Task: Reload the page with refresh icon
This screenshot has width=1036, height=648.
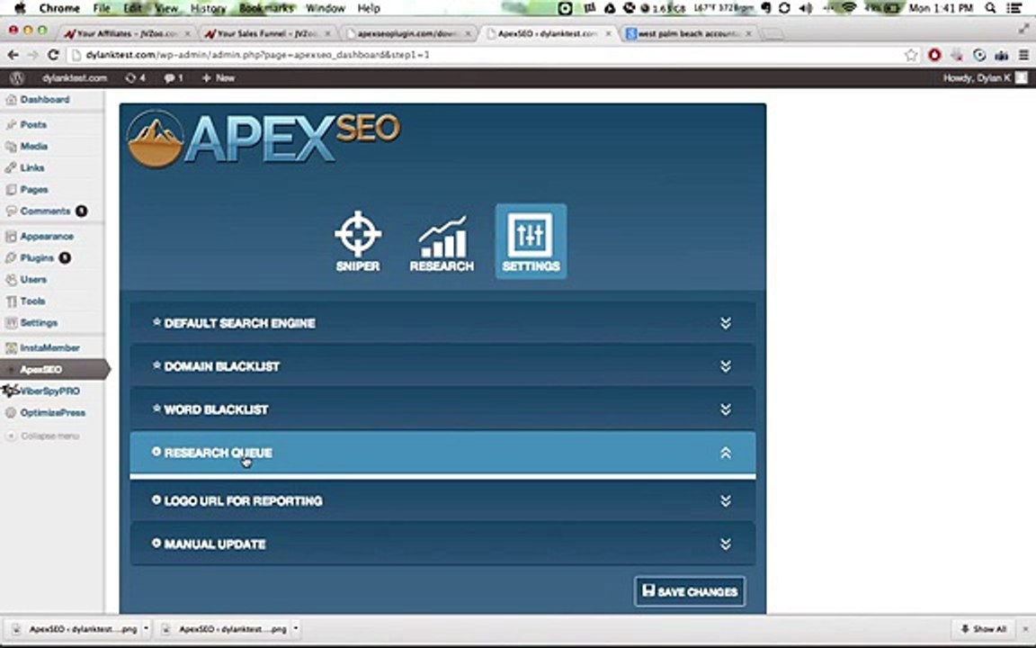Action: [x=54, y=55]
